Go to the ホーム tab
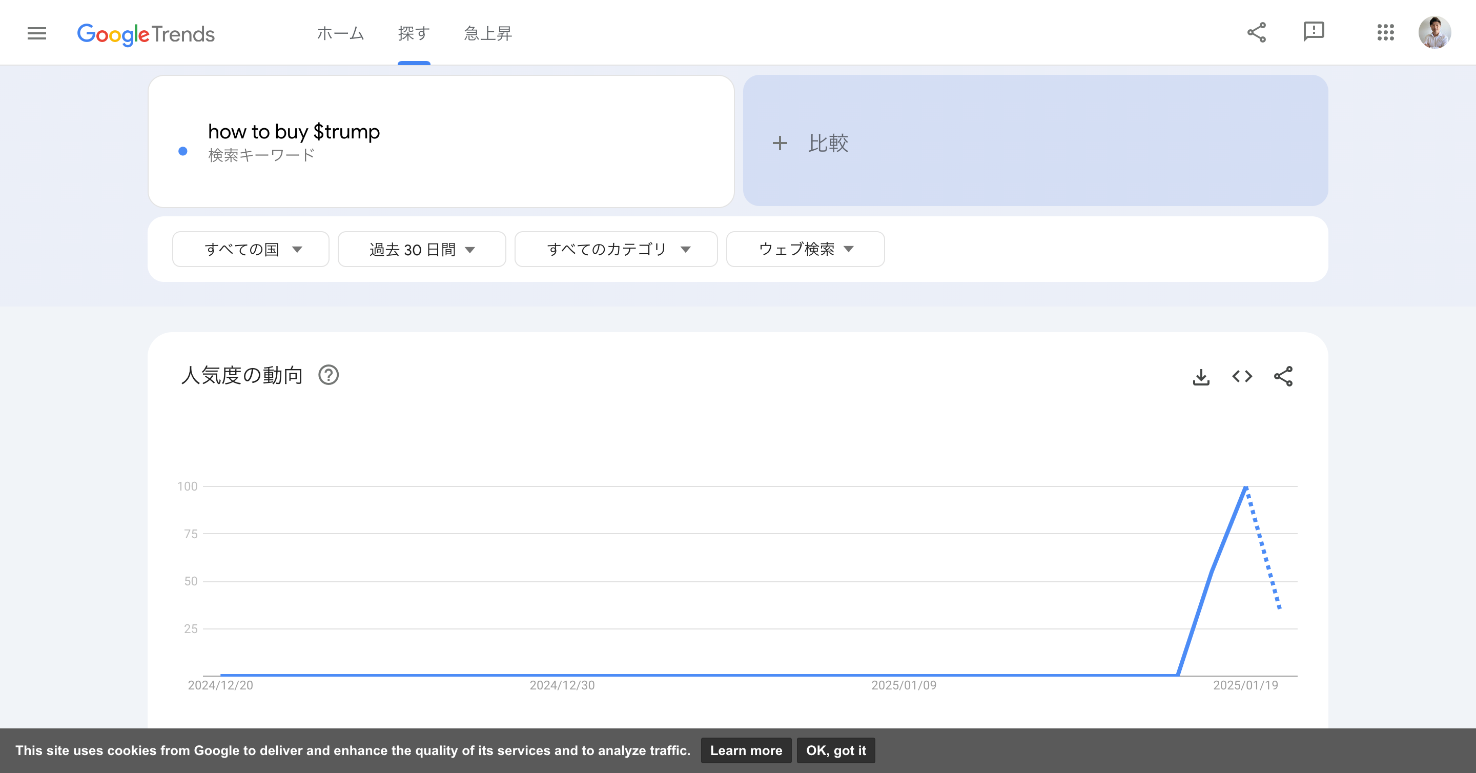This screenshot has height=773, width=1476. (340, 34)
